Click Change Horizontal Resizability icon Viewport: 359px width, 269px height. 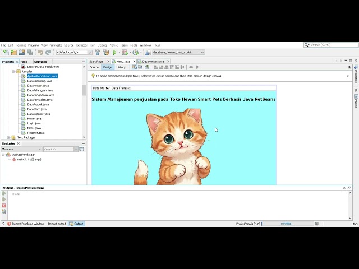point(191,67)
